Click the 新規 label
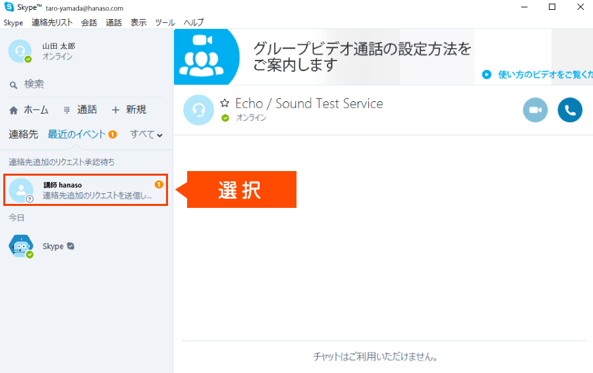 (136, 110)
